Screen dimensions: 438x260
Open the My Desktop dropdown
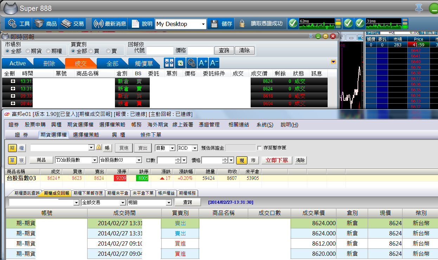[204, 24]
